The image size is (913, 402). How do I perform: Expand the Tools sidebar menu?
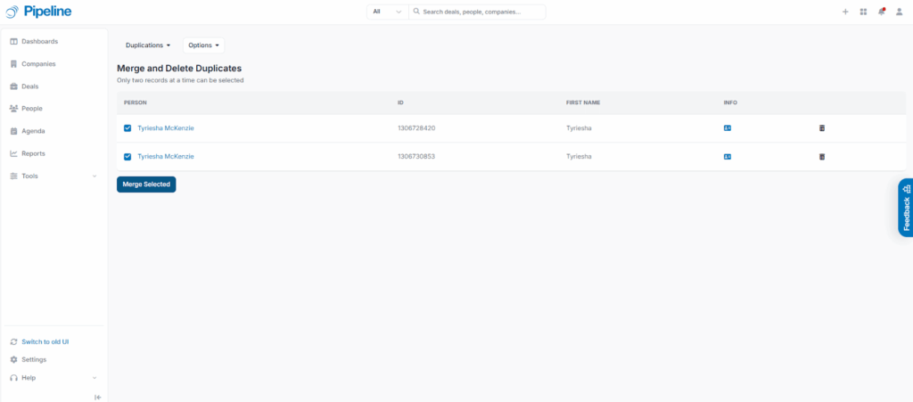53,176
